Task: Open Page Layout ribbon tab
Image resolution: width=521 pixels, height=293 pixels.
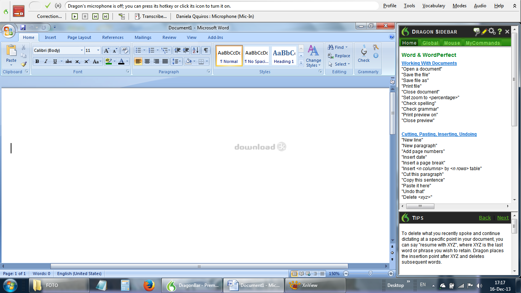Action: 79,37
